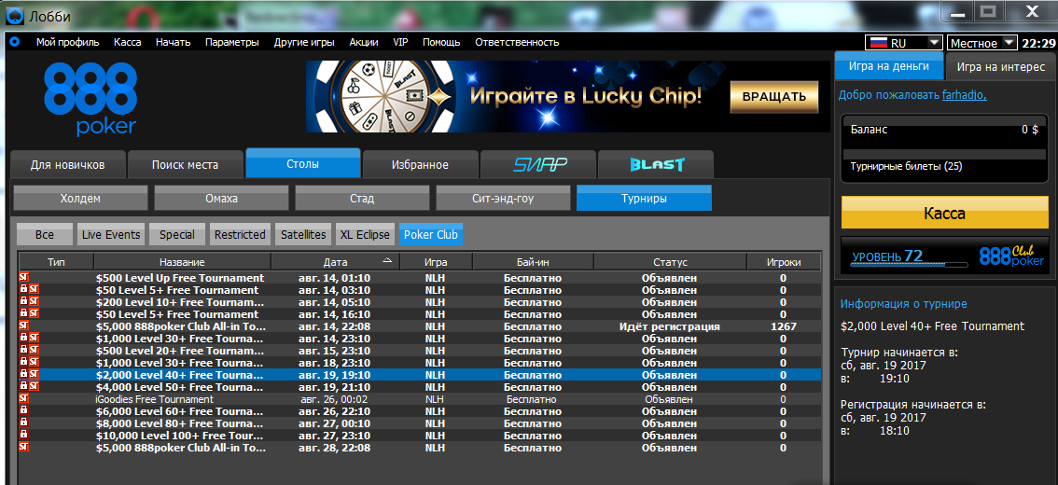Viewport: 1058px width, 485px height.
Task: Open the RU language dropdown
Action: point(903,43)
